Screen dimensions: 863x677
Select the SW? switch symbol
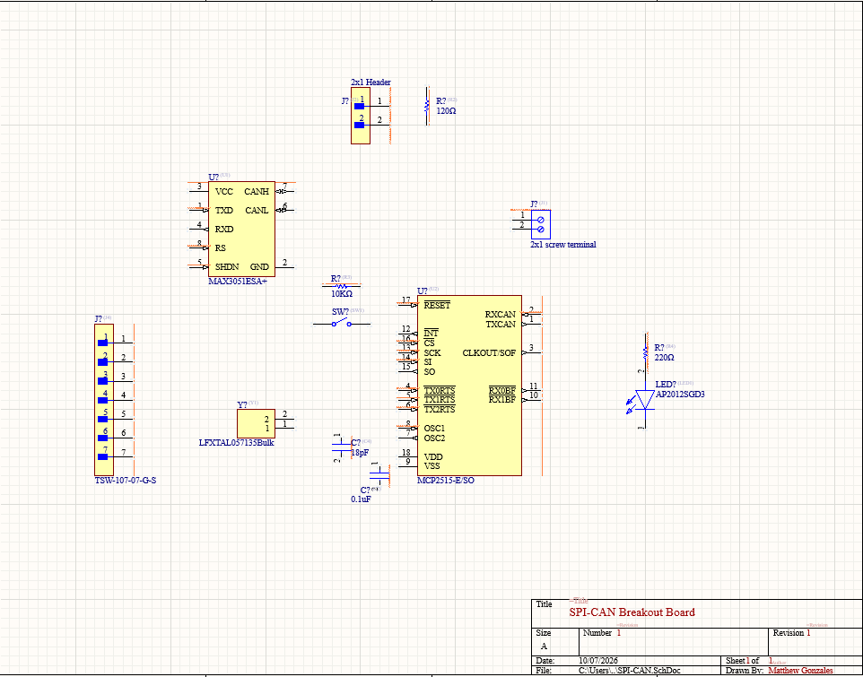[x=341, y=324]
